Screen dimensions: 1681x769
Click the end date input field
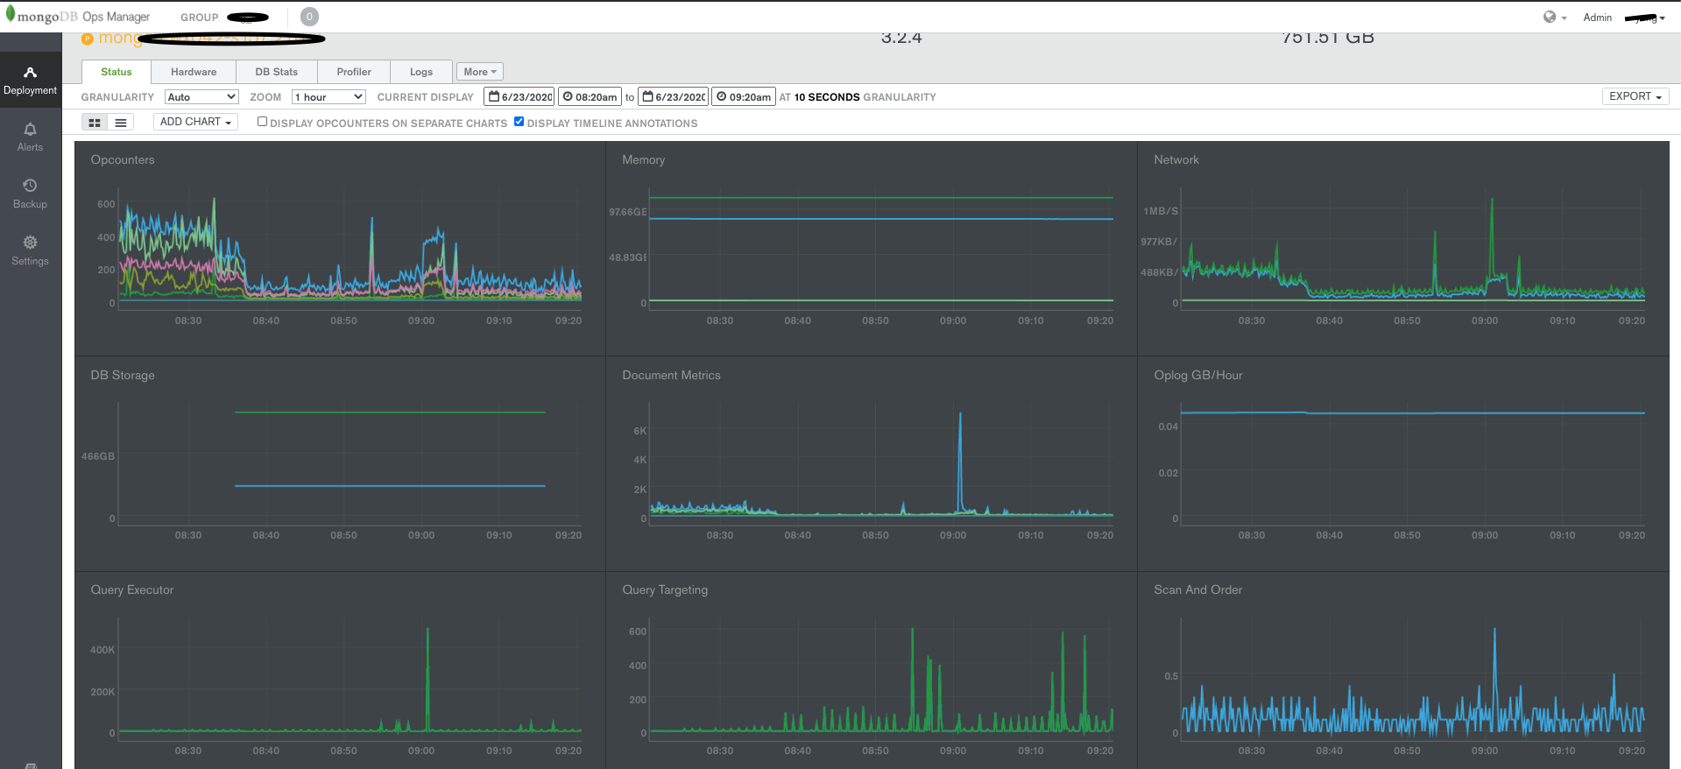674,96
